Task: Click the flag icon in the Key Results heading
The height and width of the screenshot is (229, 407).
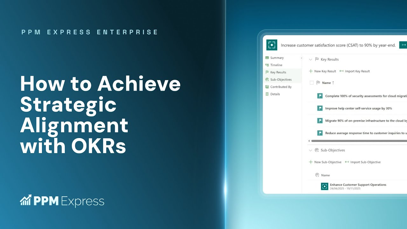Action: 317,59
